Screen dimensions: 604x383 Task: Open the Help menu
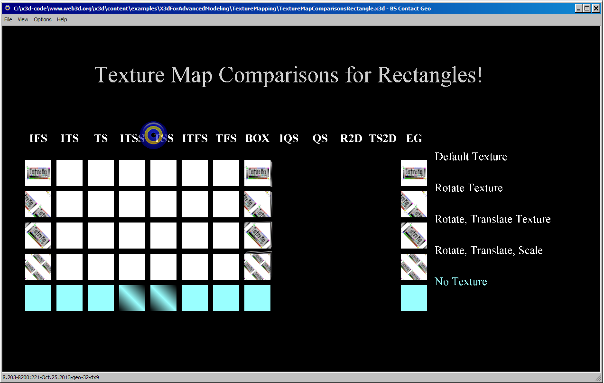62,19
